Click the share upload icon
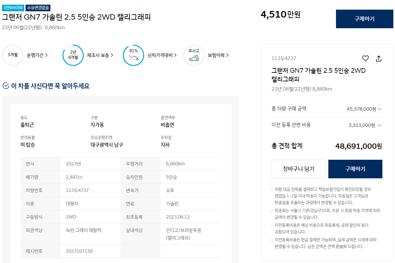 [x=379, y=58]
